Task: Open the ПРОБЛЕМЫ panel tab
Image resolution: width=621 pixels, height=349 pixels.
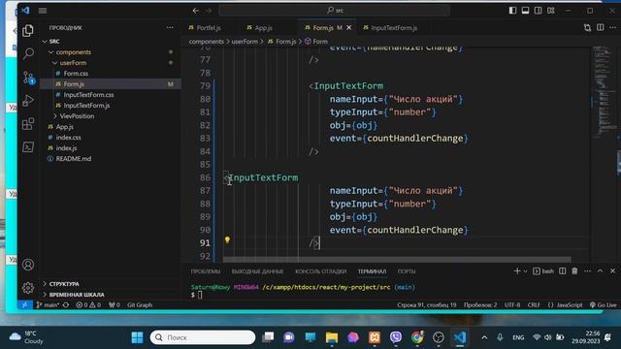Action: click(206, 271)
